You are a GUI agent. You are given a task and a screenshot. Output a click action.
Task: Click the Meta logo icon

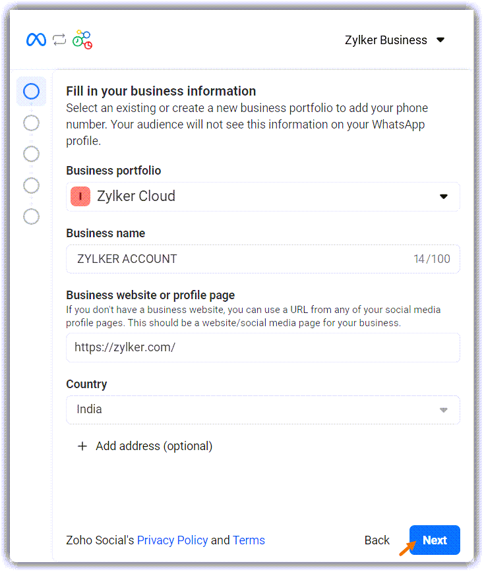coord(36,40)
